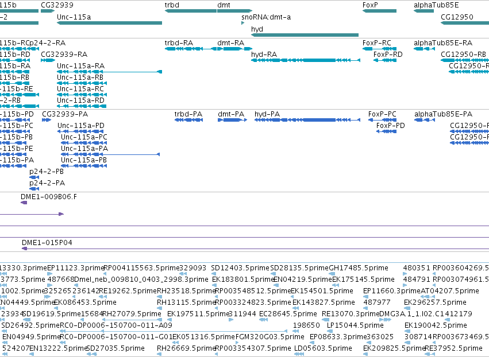Click the p24-2-PB protein label
489x357 pixels.
click(47, 172)
